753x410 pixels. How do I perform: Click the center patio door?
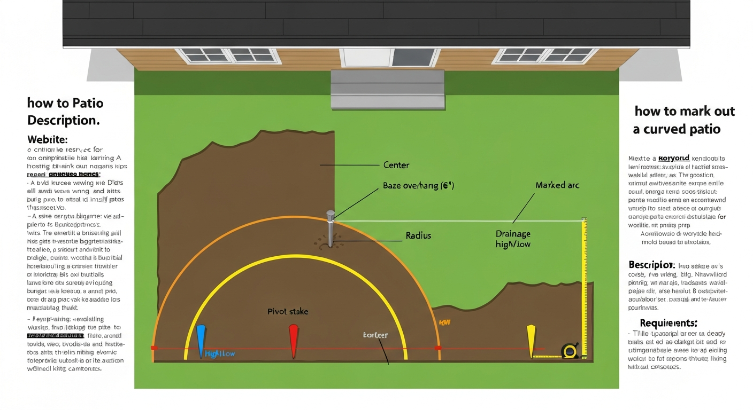[x=390, y=57]
